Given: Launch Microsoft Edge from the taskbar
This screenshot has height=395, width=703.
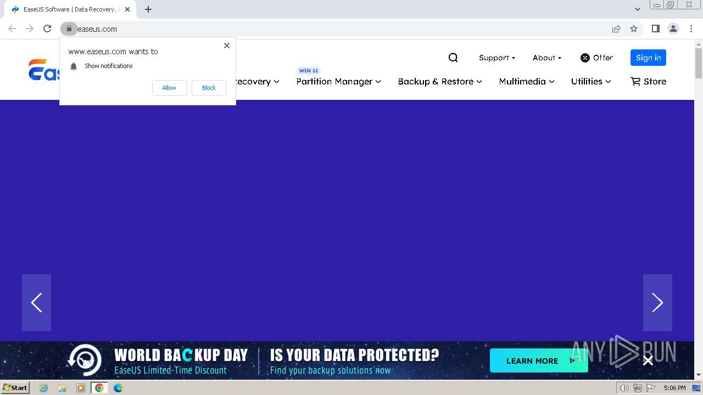Looking at the screenshot, I should [x=118, y=388].
